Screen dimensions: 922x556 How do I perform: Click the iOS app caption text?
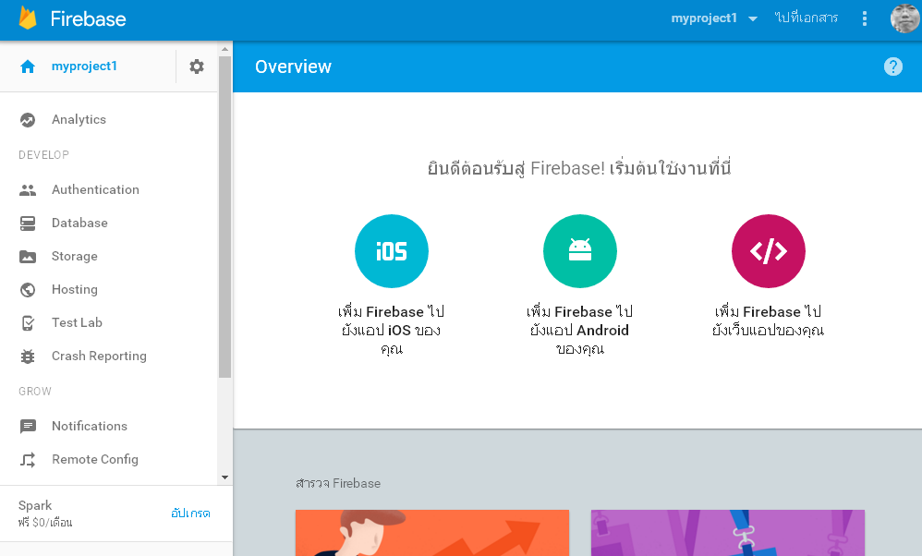click(392, 330)
